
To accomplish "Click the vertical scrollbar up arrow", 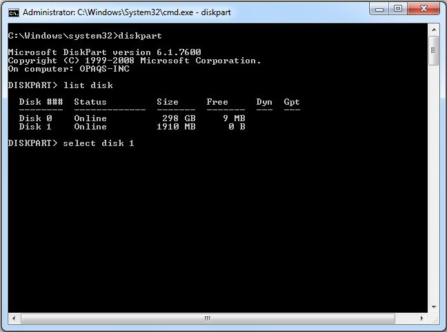I will pyautogui.click(x=434, y=30).
